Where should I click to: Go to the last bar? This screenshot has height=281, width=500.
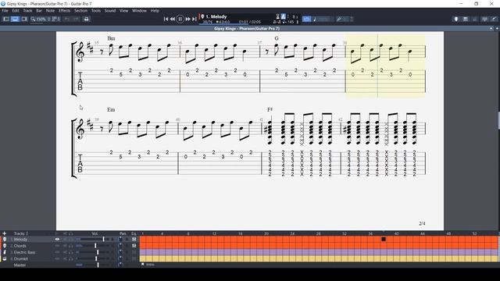click(195, 19)
